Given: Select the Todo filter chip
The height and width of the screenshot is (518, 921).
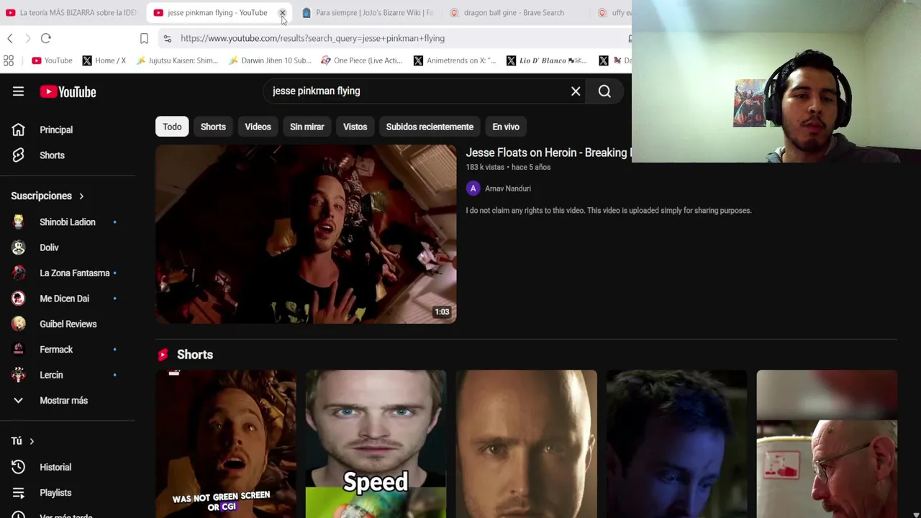Looking at the screenshot, I should (x=172, y=127).
